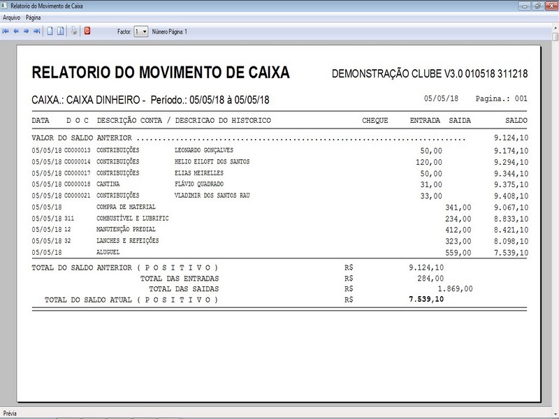Click the 'ENTRADA' column header
The width and height of the screenshot is (559, 419).
coord(425,120)
